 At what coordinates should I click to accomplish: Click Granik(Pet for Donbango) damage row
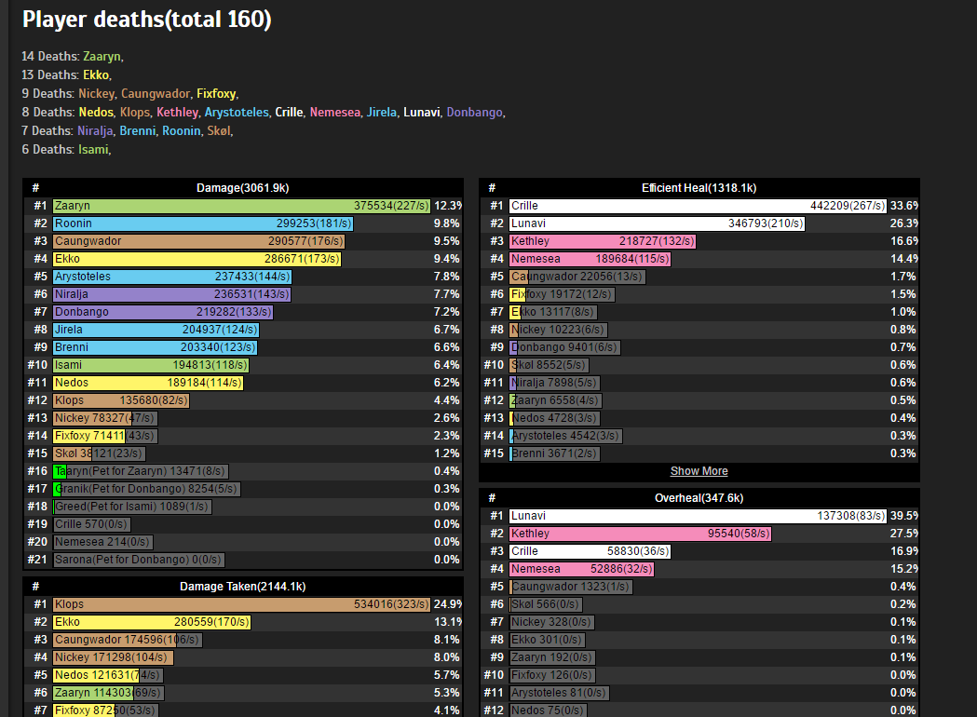pyautogui.click(x=147, y=489)
